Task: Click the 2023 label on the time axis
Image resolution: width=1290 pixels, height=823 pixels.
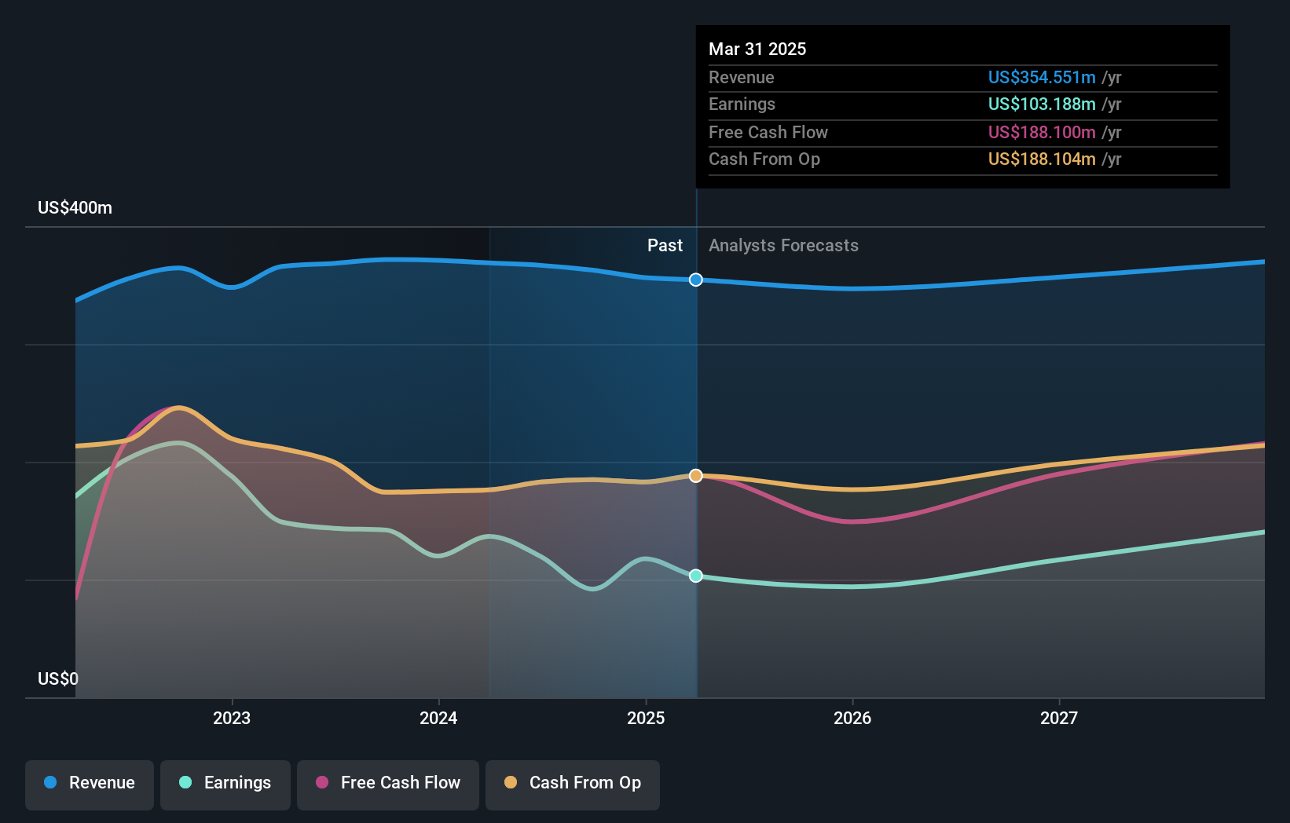Action: [x=230, y=718]
